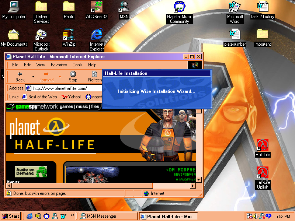Launch Internet Explorer desktop icon

click(97, 40)
